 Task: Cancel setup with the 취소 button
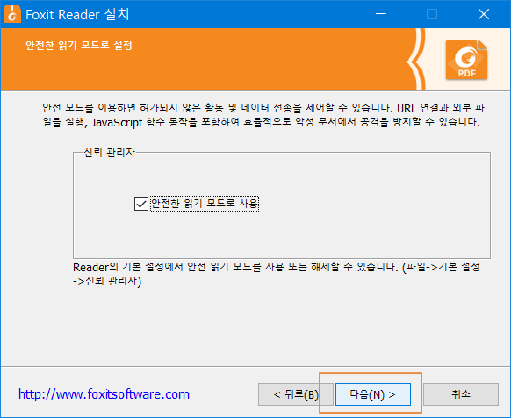(x=461, y=394)
